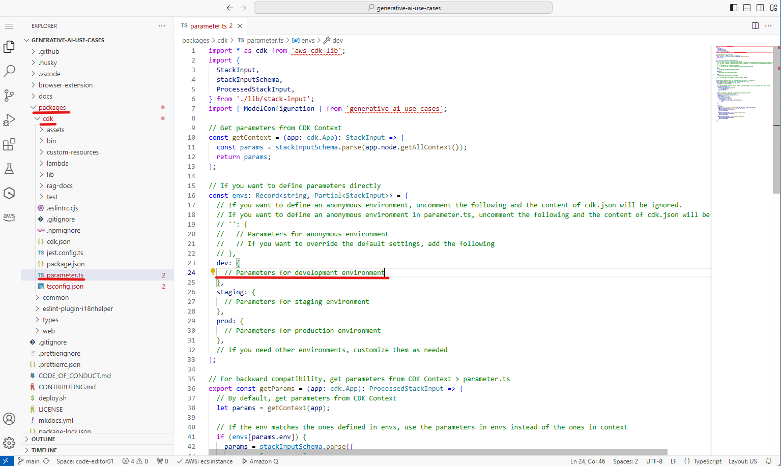Screen dimensions: 781x466
Task: Open package.json in cdk folder
Action: pos(98,264)
